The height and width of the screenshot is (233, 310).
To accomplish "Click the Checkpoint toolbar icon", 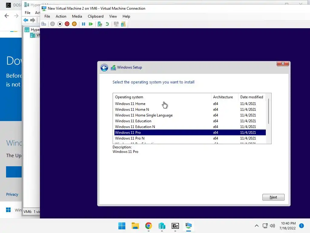I will (100, 24).
